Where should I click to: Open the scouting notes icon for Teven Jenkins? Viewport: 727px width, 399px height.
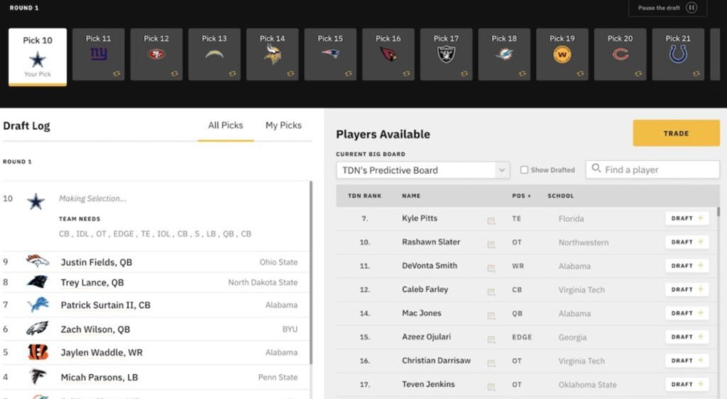(491, 387)
